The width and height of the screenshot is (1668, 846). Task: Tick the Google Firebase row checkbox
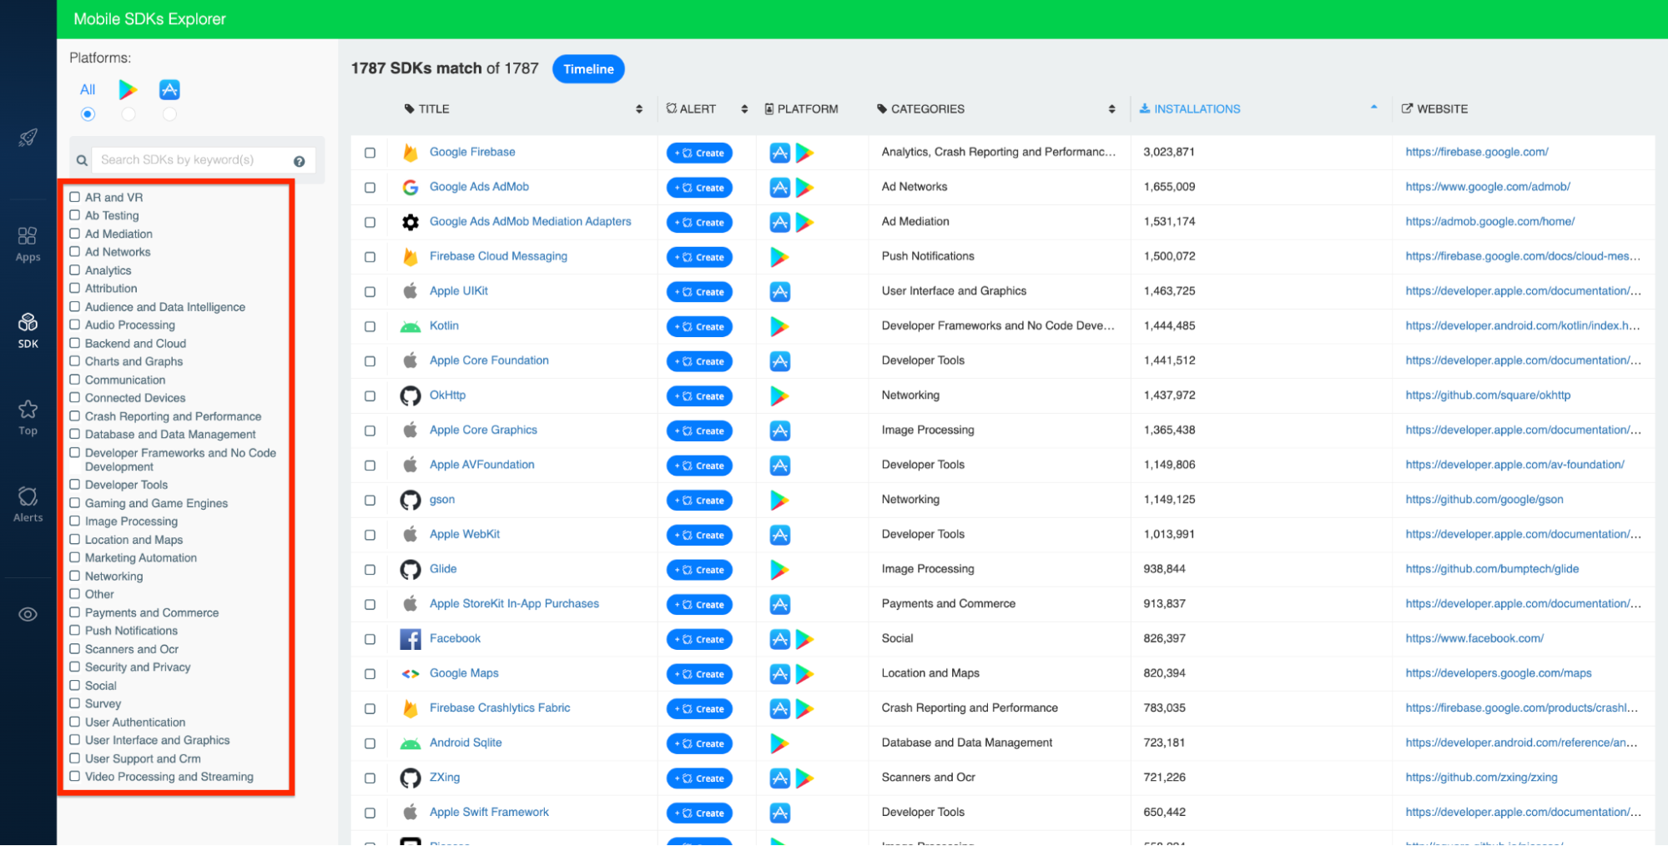click(x=370, y=153)
